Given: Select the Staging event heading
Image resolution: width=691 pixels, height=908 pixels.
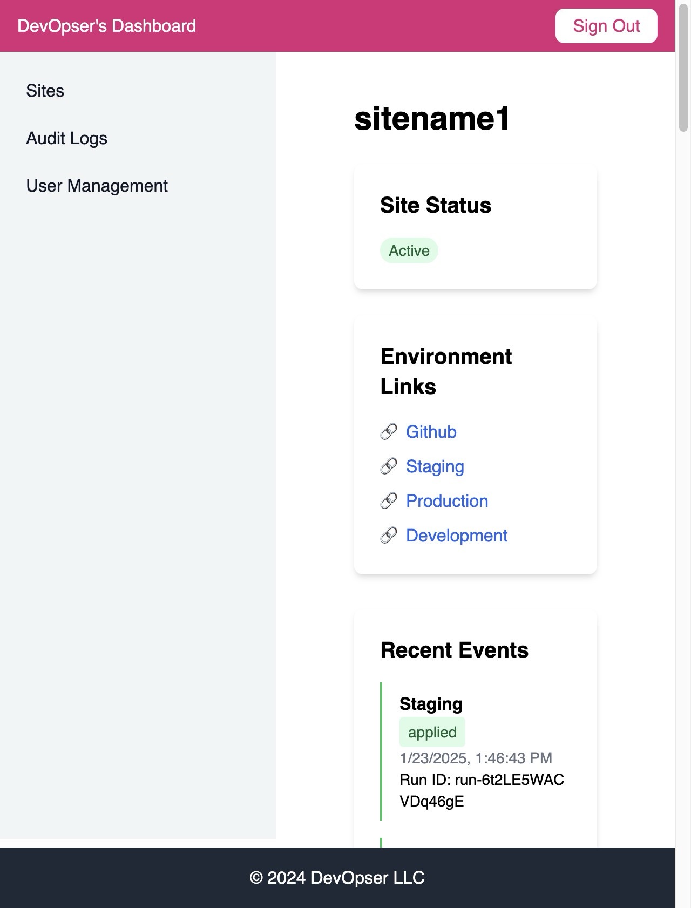Looking at the screenshot, I should (431, 704).
